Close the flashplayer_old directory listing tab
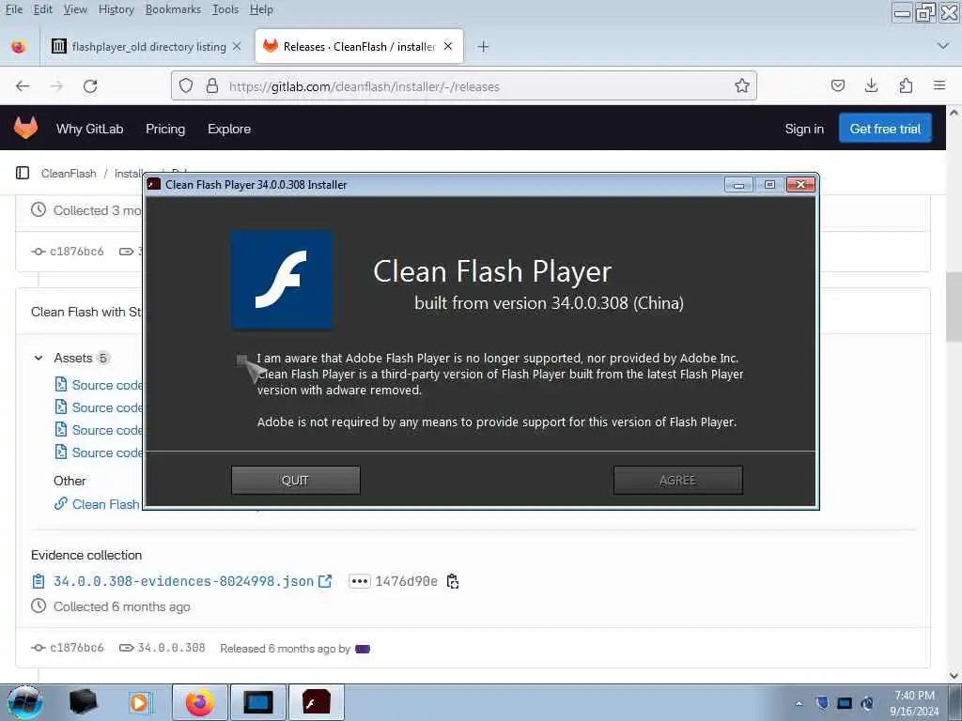 237,47
